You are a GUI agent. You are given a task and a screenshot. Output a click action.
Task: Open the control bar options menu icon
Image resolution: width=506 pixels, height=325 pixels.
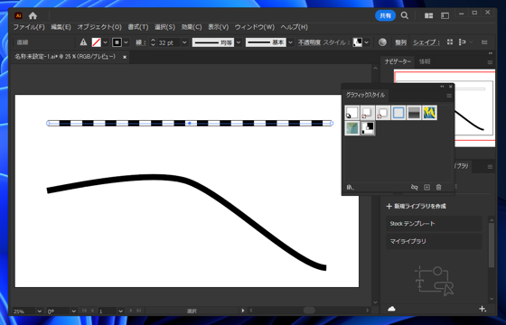tap(484, 42)
